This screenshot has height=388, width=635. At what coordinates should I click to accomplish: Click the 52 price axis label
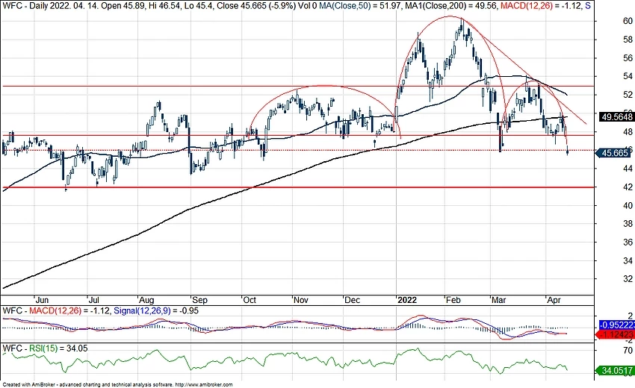pyautogui.click(x=628, y=95)
